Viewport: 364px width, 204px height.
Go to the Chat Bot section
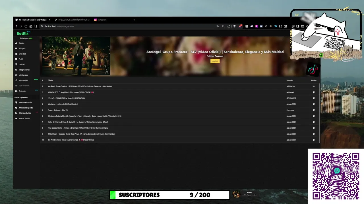click(22, 54)
